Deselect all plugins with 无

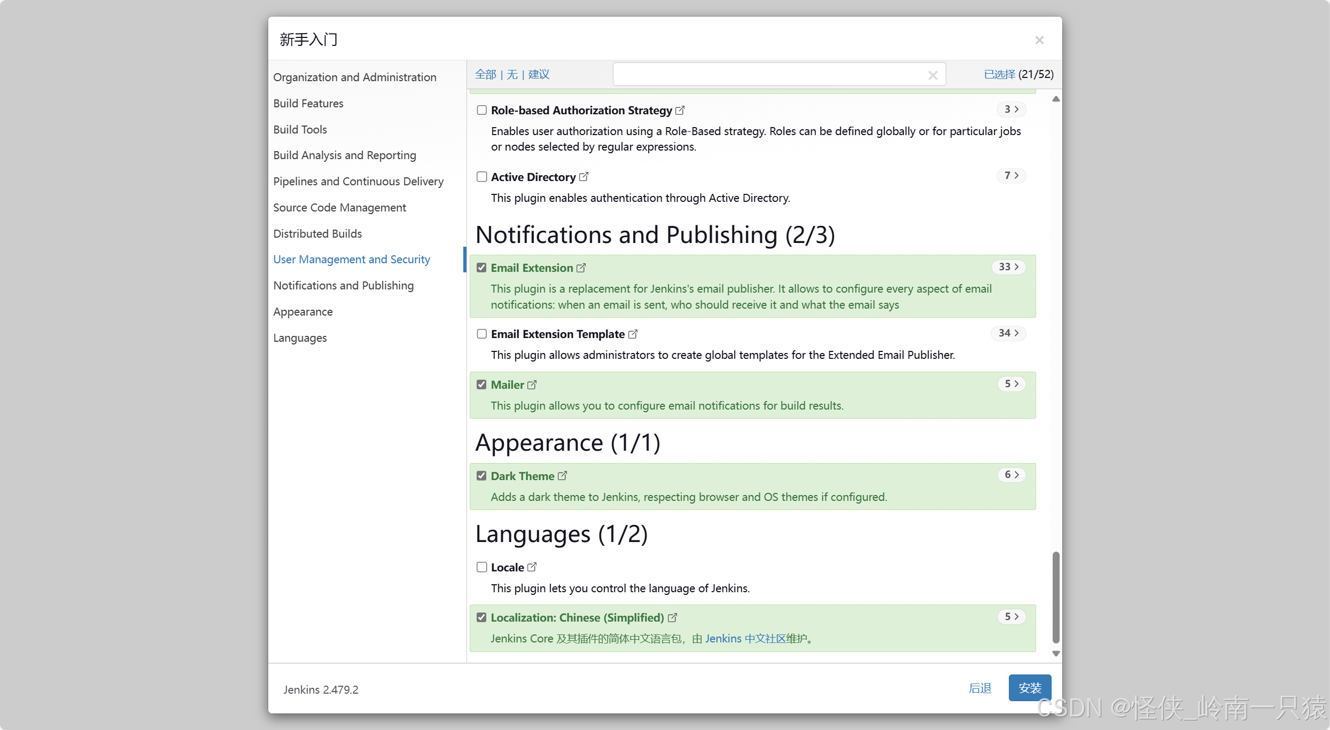click(x=512, y=75)
